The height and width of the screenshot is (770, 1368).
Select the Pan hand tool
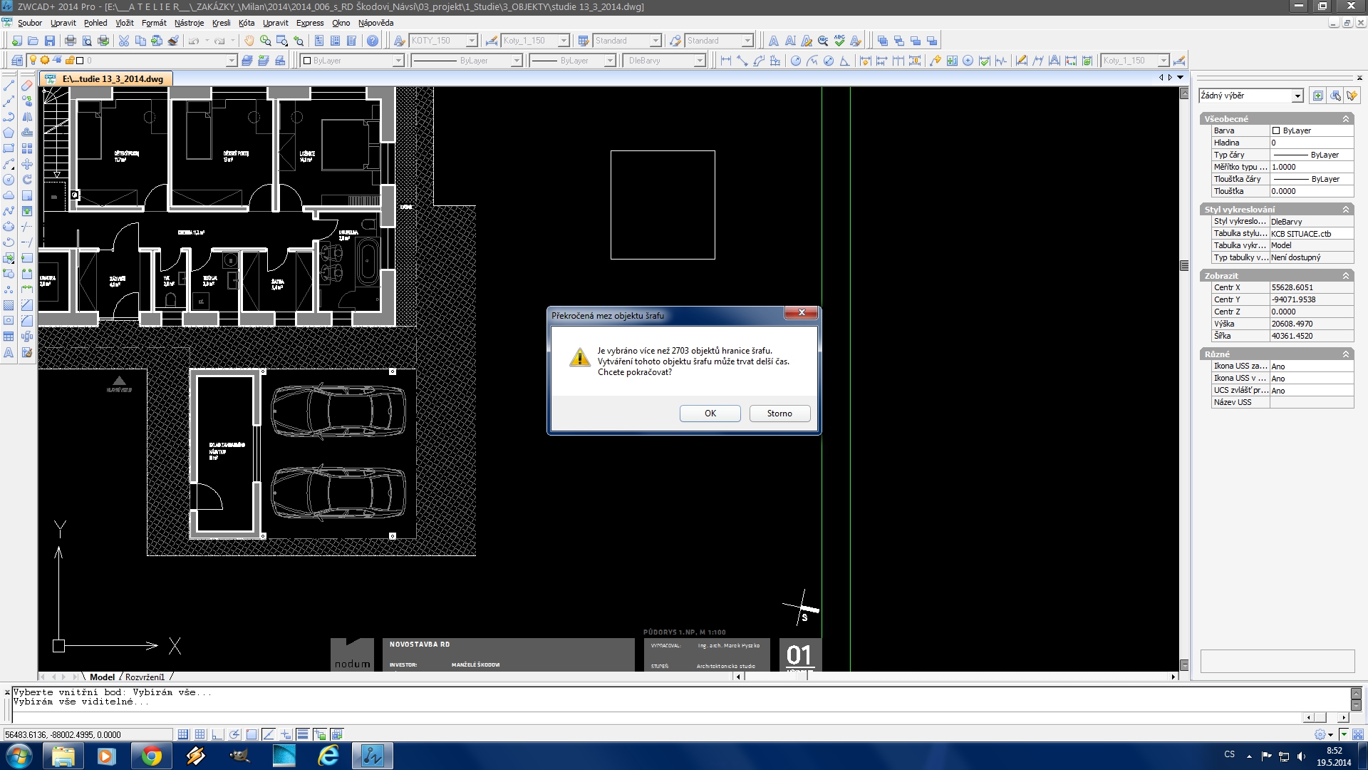[x=249, y=41]
